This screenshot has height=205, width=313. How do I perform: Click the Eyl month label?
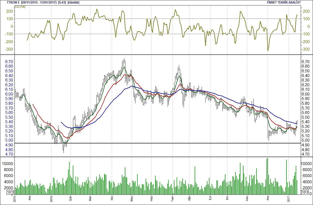210,199
